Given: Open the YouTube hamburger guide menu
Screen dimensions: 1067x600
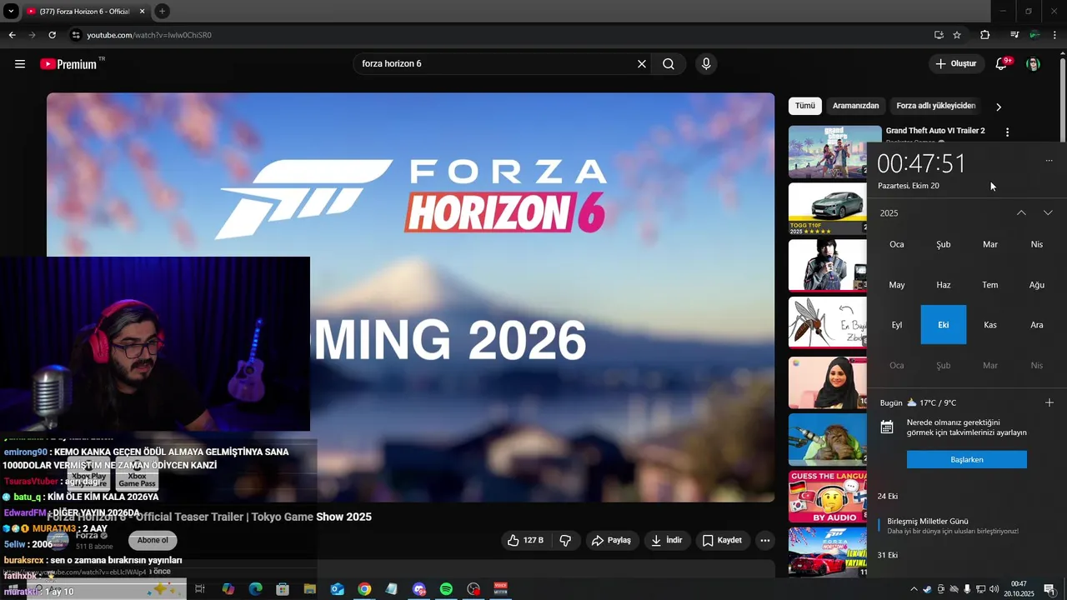Looking at the screenshot, I should (x=20, y=64).
